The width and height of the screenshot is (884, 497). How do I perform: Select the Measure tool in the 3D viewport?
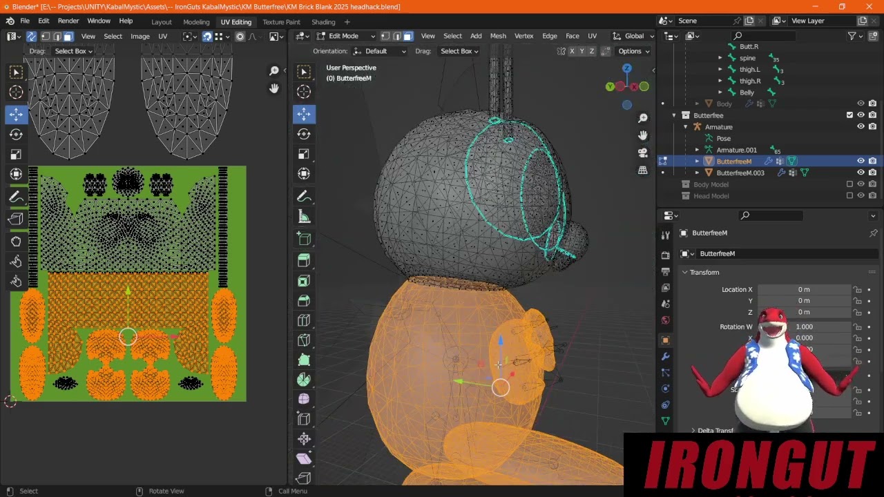[x=304, y=217]
